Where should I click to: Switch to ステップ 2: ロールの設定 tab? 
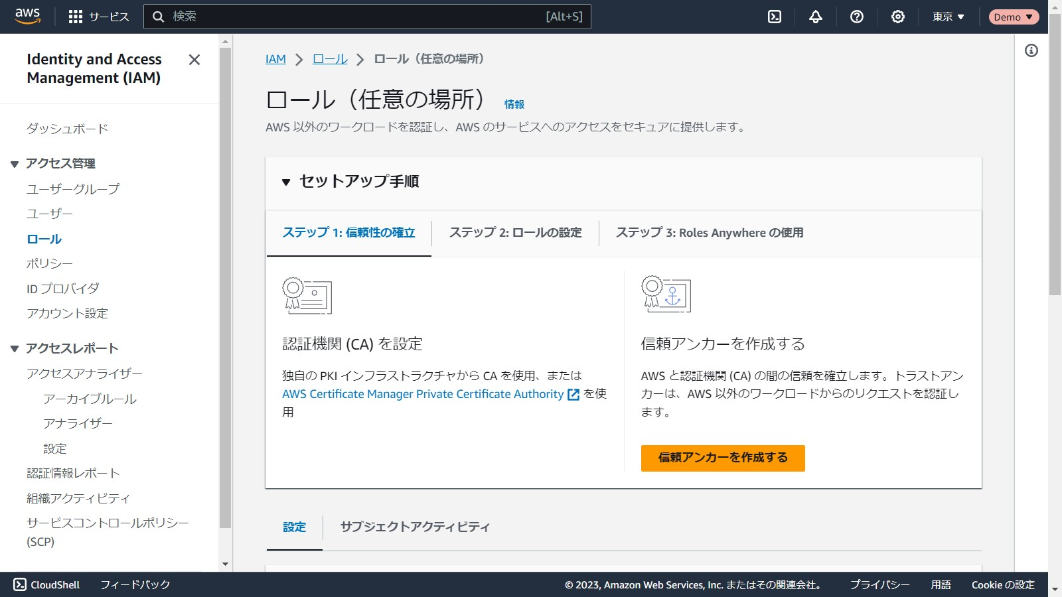(x=515, y=233)
